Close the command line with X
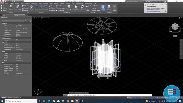 [65, 95]
